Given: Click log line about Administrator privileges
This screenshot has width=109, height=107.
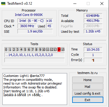Looking at the screenshot, I should (33, 83).
